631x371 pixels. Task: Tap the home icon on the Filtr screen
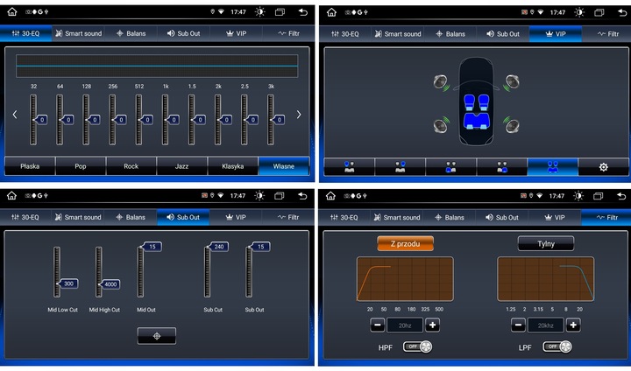[x=330, y=196]
